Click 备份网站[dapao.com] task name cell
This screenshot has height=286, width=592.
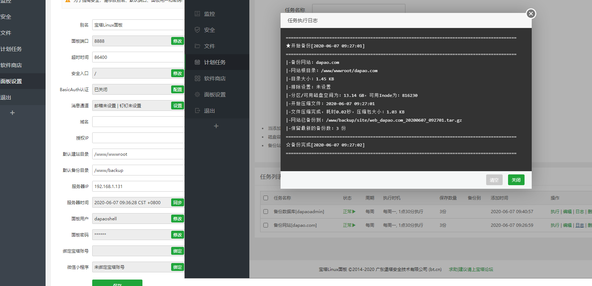pos(295,225)
